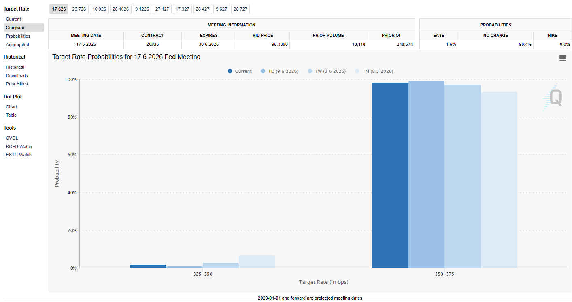Select the 29 726 meeting date tab
The width and height of the screenshot is (572, 302).
pyautogui.click(x=79, y=9)
